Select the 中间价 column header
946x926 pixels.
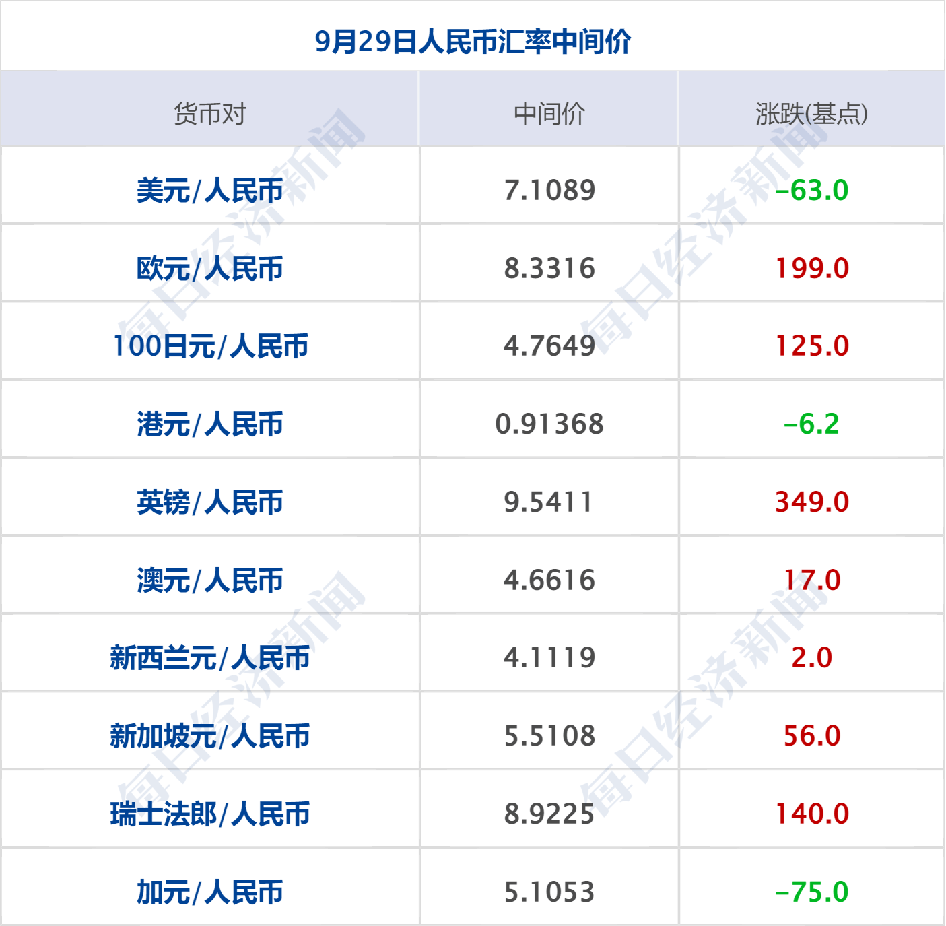[x=551, y=114]
